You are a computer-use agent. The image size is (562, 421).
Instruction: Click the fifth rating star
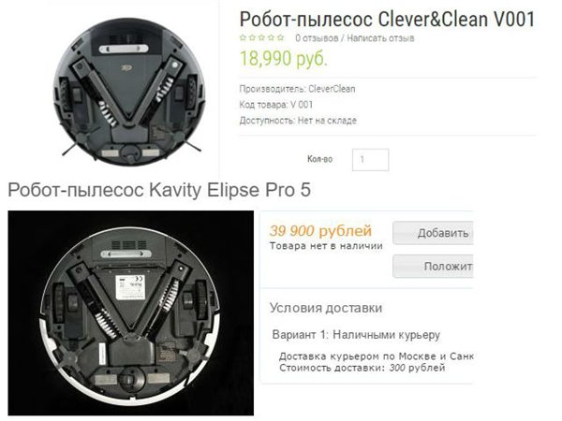click(280, 37)
